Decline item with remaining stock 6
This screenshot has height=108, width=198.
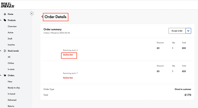[x=68, y=54]
